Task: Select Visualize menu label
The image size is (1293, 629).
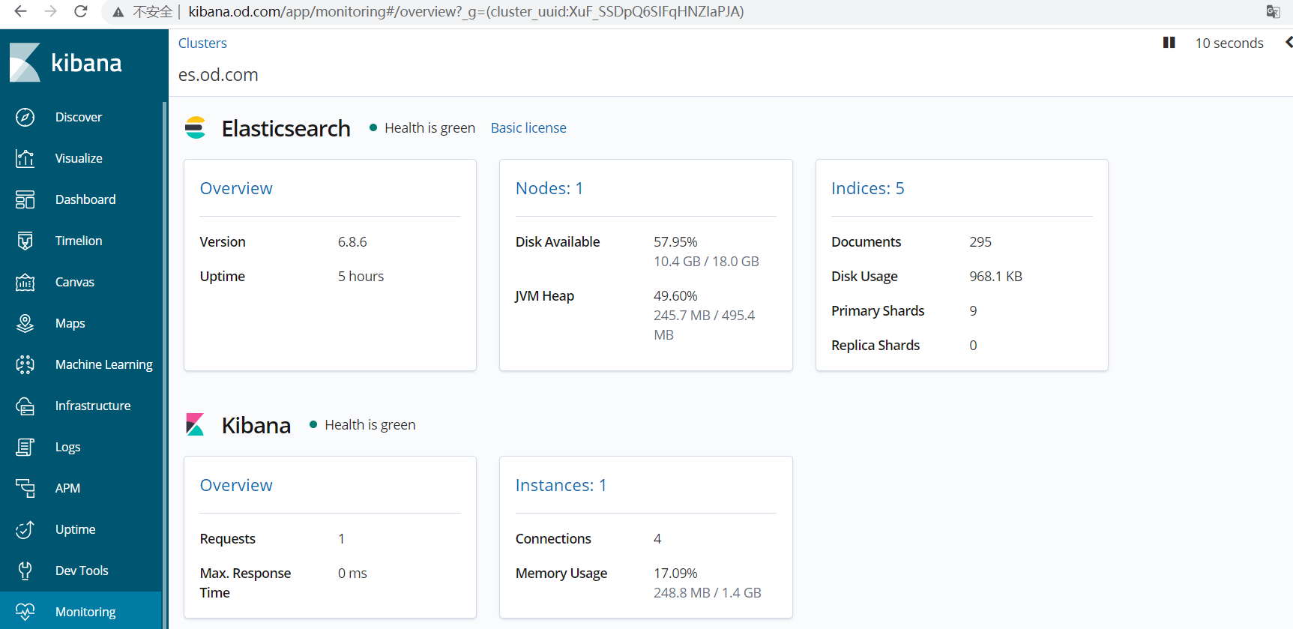Action: [x=79, y=158]
